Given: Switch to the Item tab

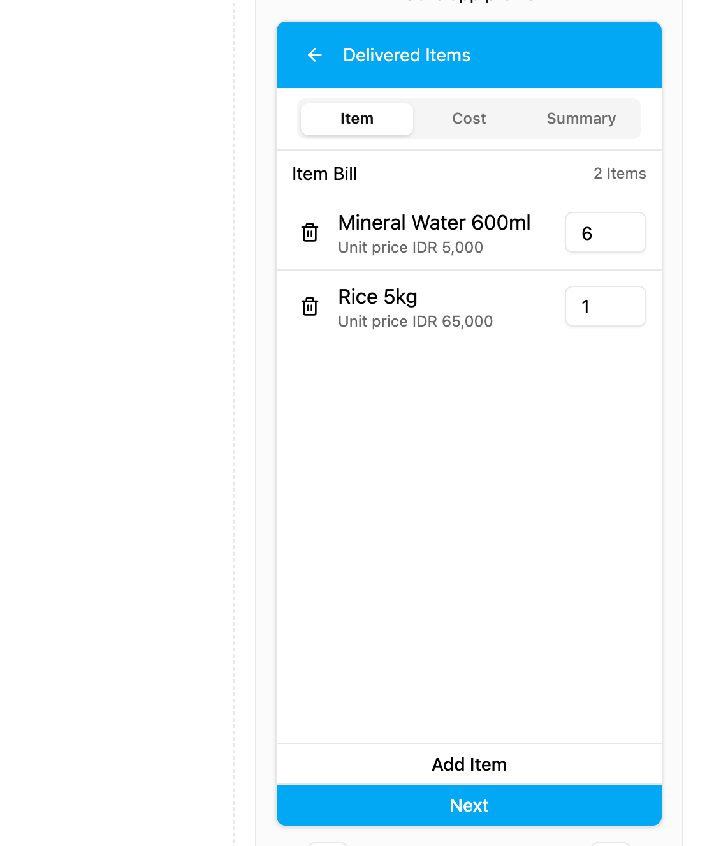Looking at the screenshot, I should tap(357, 119).
